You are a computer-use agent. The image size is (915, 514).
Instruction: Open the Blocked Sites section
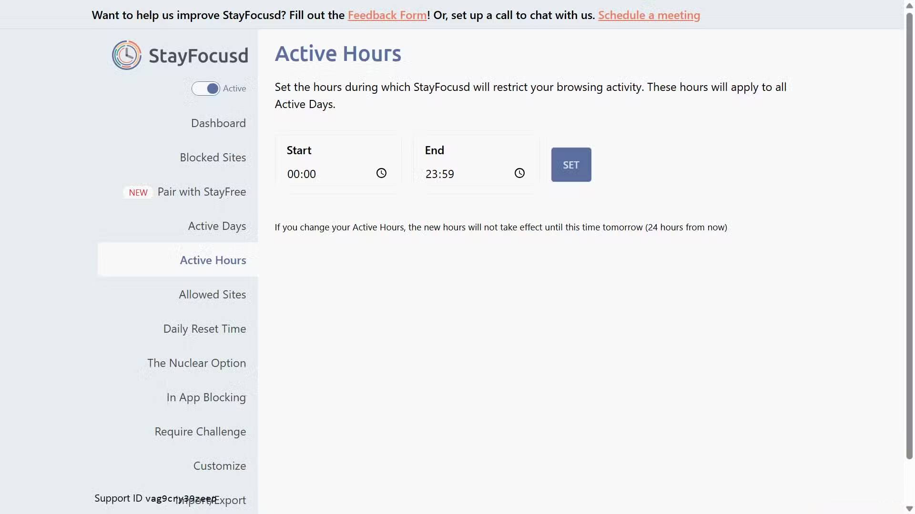coord(213,158)
